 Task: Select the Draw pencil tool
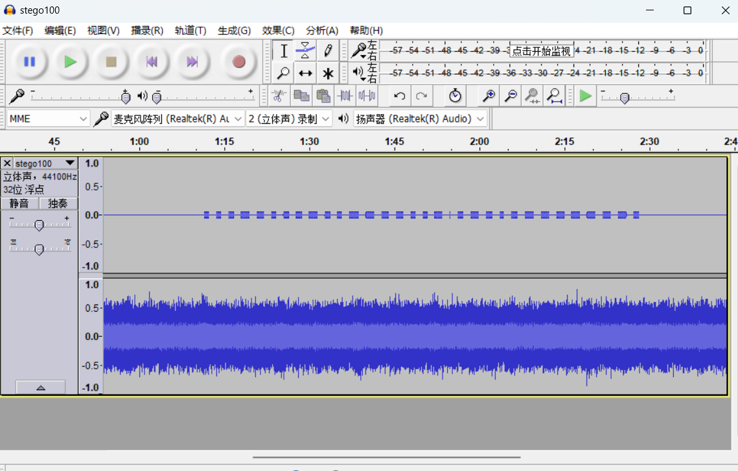tap(328, 51)
